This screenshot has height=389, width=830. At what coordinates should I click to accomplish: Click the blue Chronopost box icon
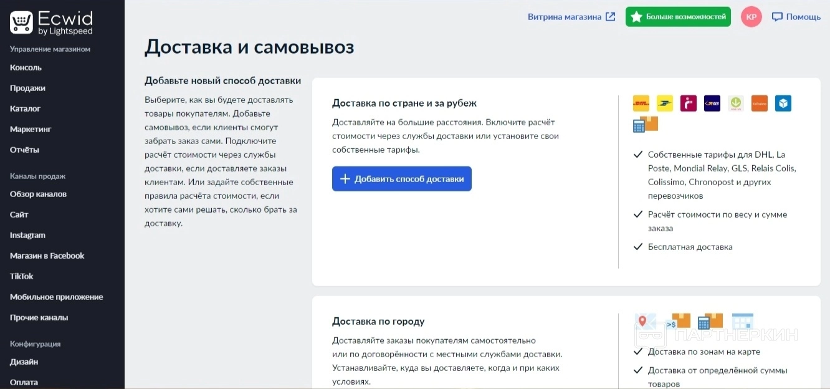[x=783, y=103]
